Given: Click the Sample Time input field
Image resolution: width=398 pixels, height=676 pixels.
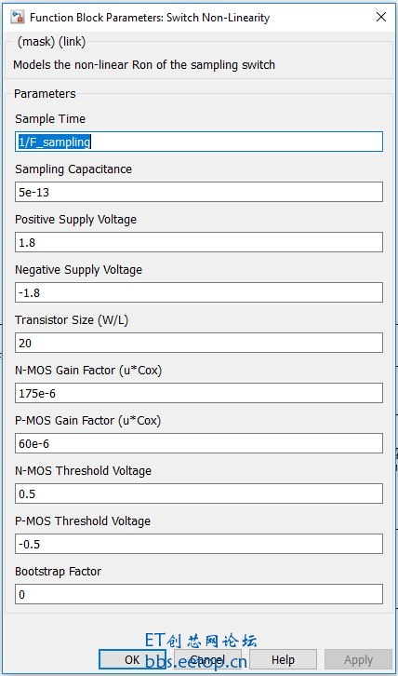Looking at the screenshot, I should pos(199,142).
